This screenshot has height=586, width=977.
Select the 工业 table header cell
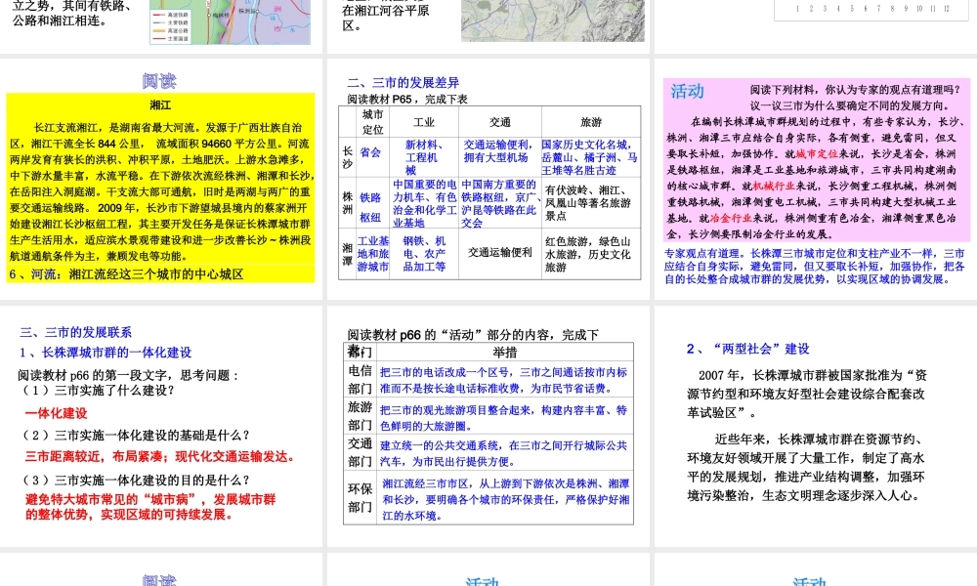(x=424, y=122)
